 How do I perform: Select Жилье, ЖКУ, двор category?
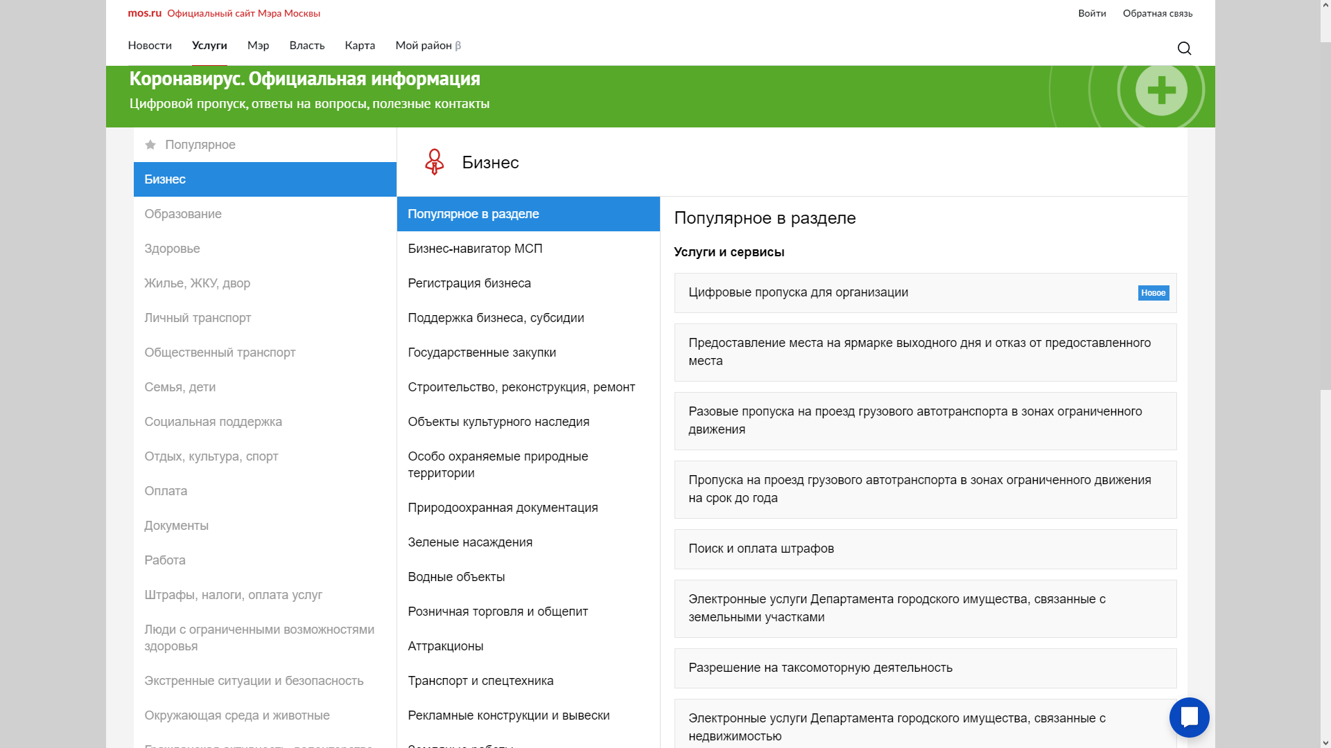(265, 283)
